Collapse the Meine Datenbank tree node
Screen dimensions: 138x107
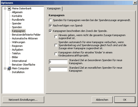(x=5, y=9)
